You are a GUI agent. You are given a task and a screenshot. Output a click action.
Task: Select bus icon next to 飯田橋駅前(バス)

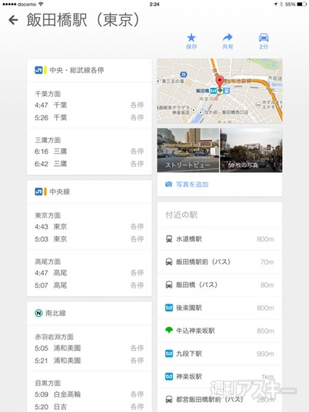point(169,262)
